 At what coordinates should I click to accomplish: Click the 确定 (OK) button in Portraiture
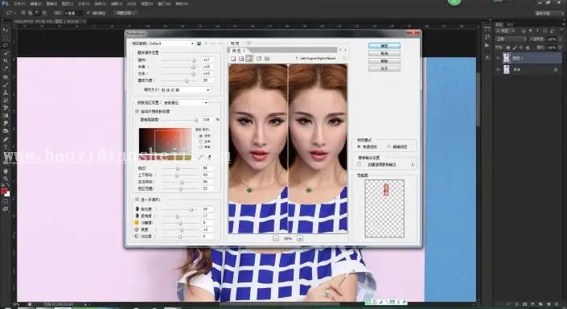(384, 46)
